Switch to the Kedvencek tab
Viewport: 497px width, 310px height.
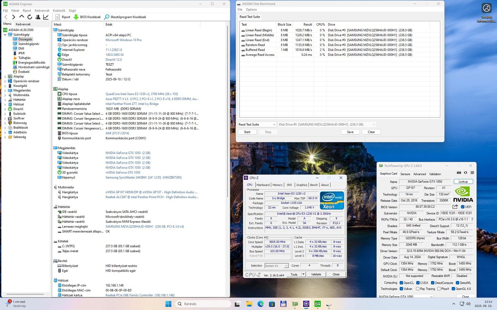23,24
